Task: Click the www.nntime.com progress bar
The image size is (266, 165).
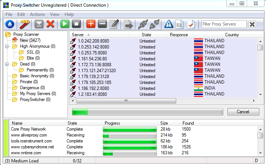Action: [x=130, y=153]
